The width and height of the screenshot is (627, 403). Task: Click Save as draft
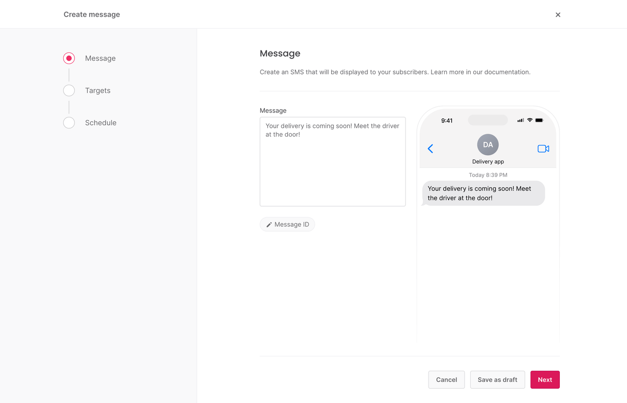pyautogui.click(x=498, y=379)
